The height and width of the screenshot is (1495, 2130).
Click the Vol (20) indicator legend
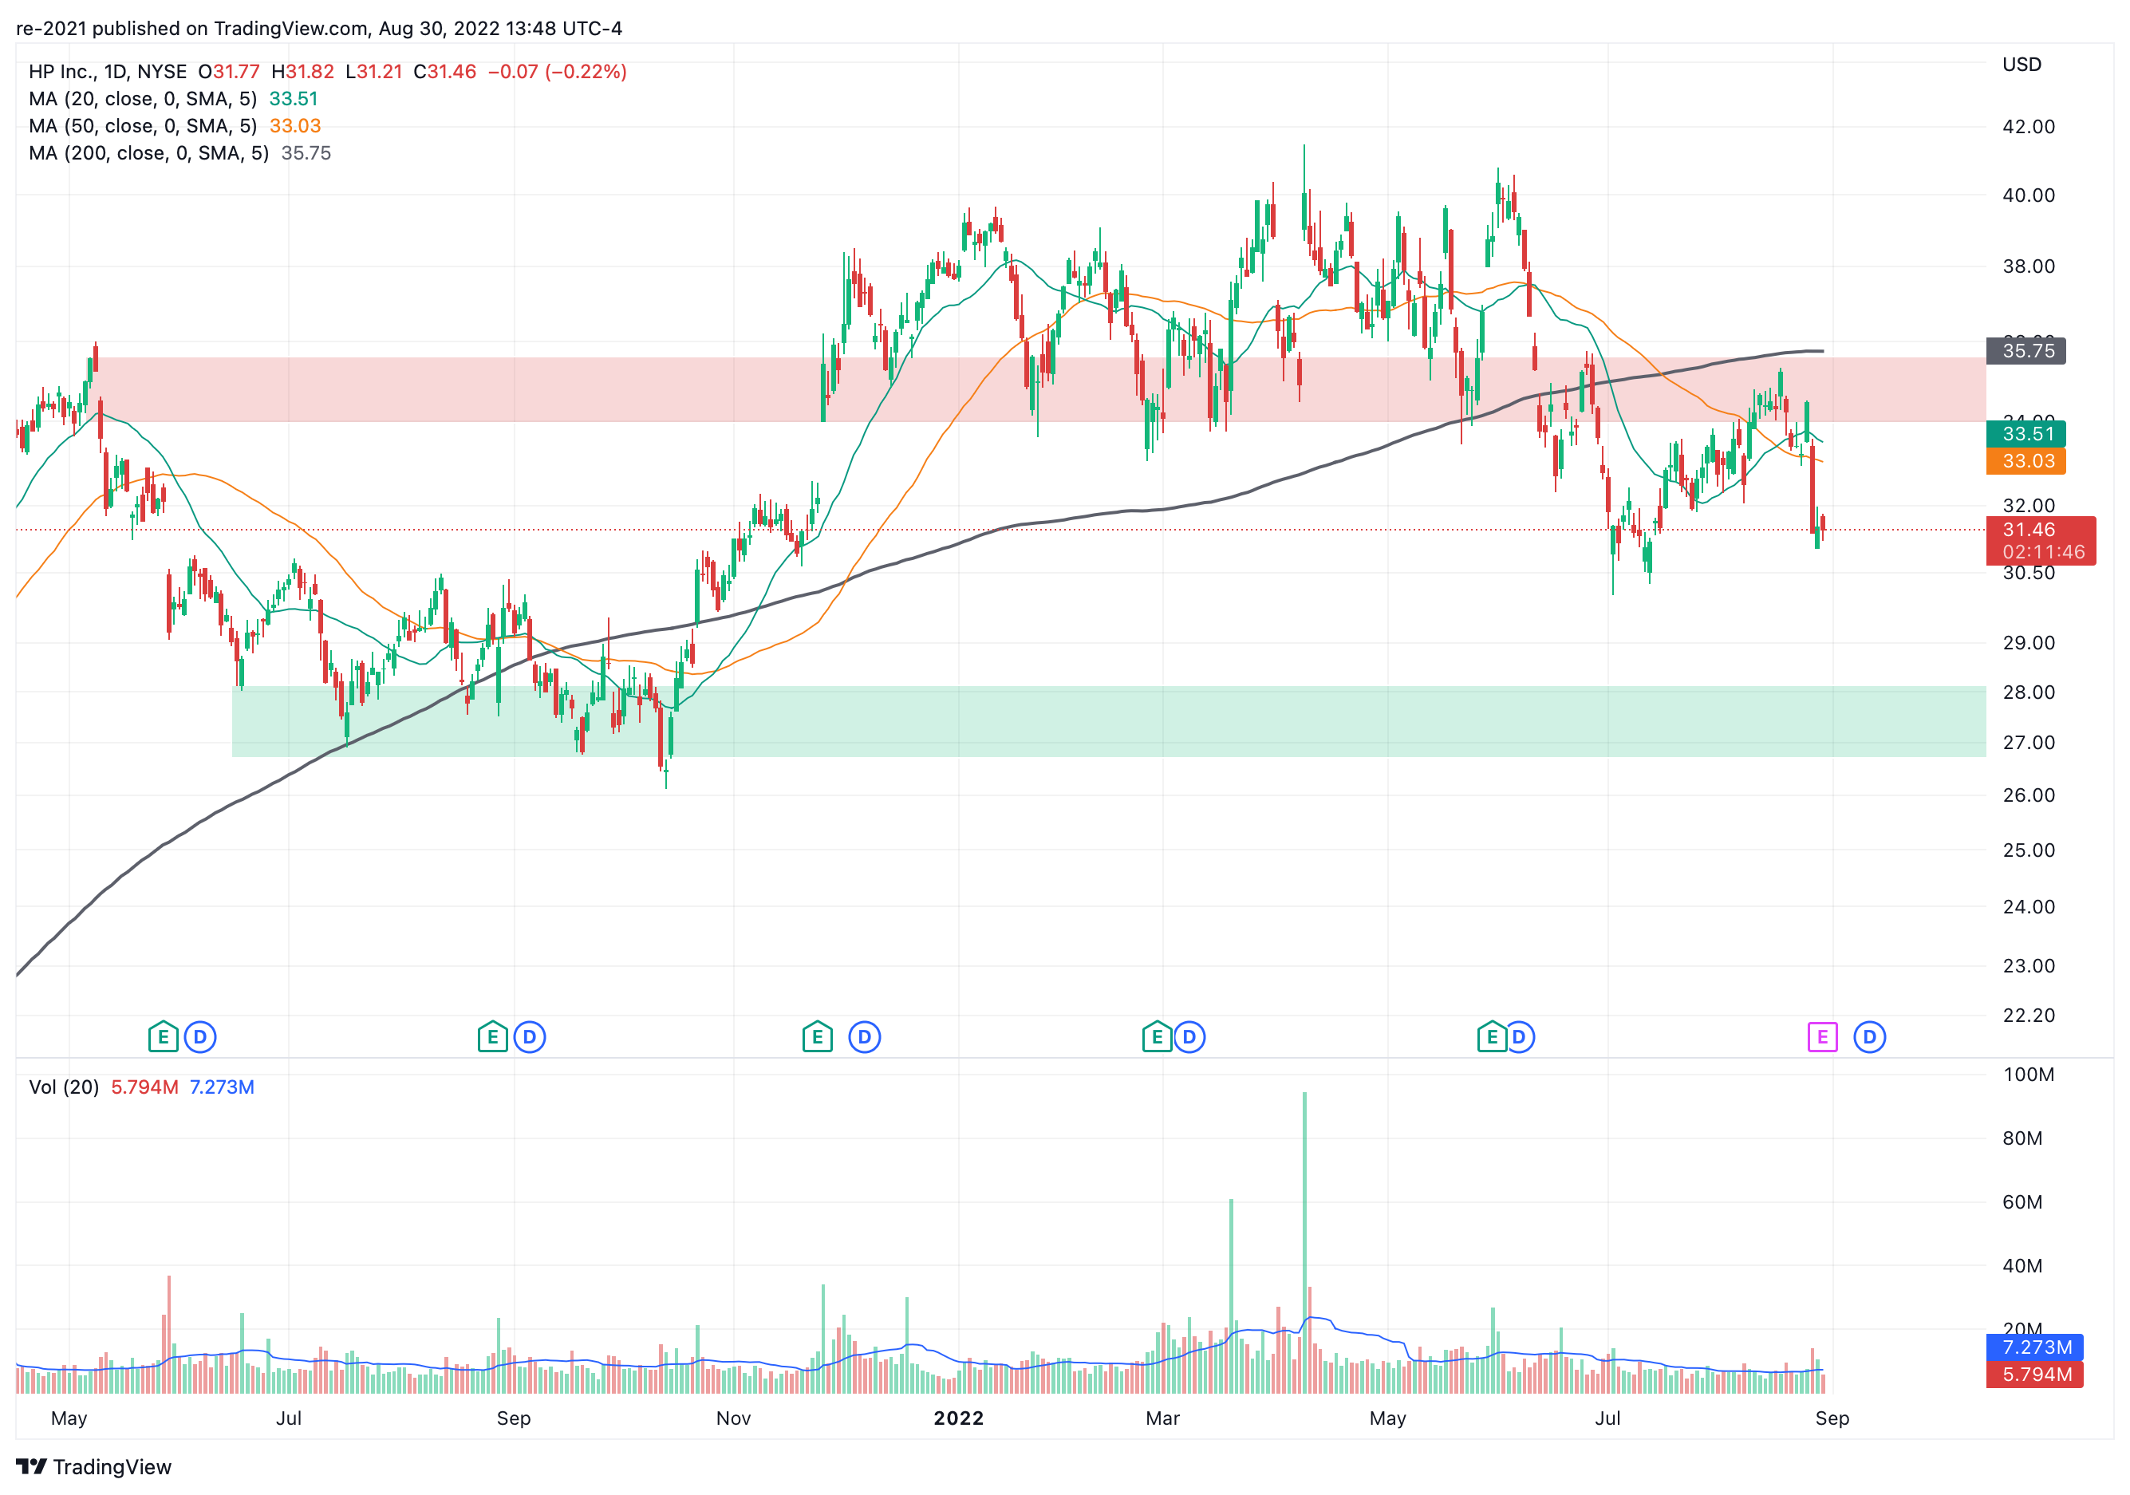click(64, 1087)
